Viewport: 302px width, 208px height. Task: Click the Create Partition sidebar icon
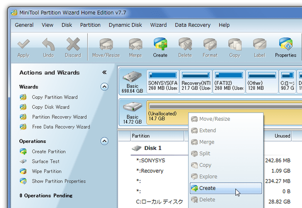pyautogui.click(x=23, y=151)
